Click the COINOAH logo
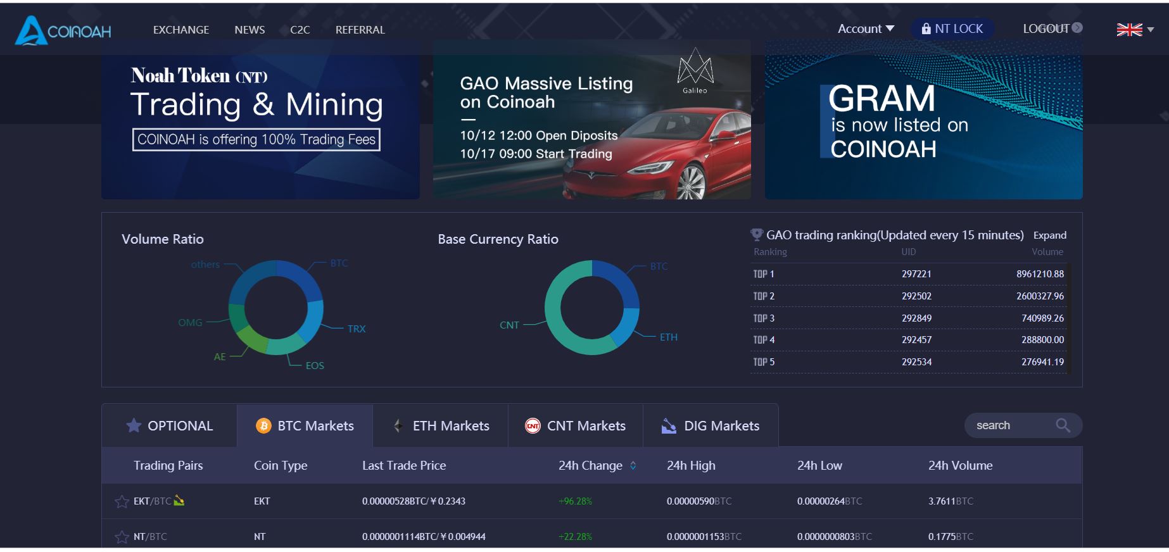The height and width of the screenshot is (552, 1169). (63, 30)
